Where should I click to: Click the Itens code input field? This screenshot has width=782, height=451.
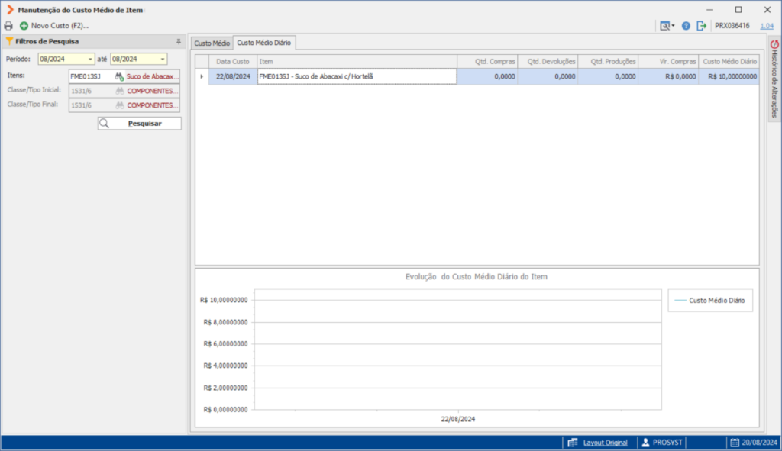click(x=92, y=77)
